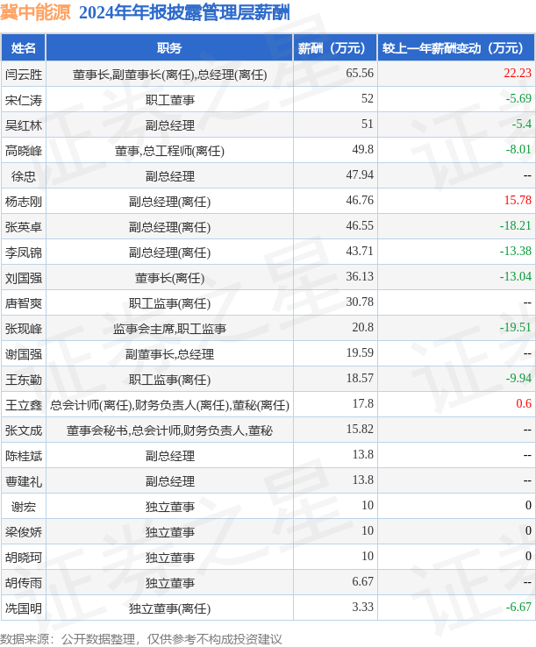Click the change value -9.94
This screenshot has width=536, height=647.
pyautogui.click(x=518, y=378)
